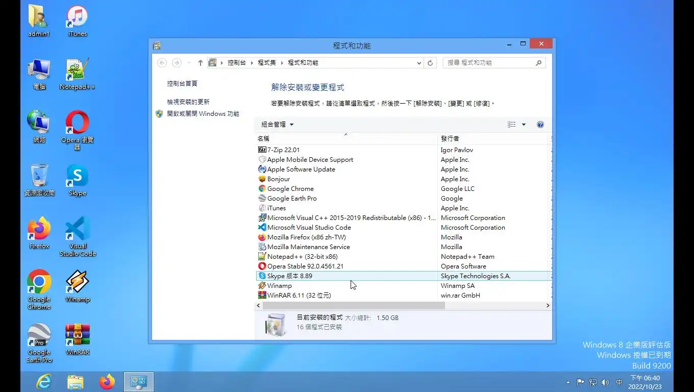Select the win.rar GmbH publisher cell

click(x=460, y=296)
